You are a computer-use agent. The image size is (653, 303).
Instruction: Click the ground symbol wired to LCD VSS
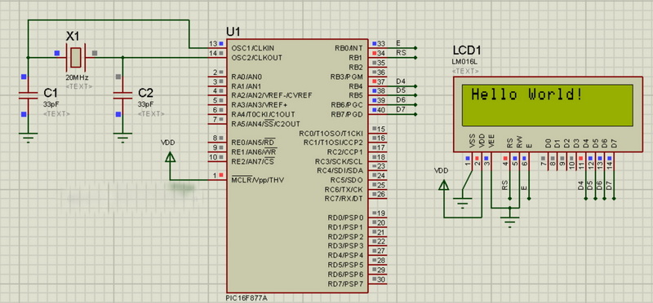(463, 203)
